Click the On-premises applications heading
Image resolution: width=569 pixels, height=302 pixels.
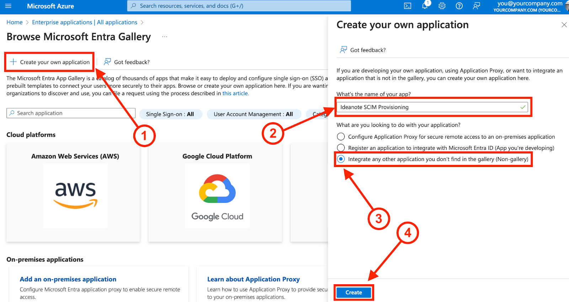pos(45,259)
